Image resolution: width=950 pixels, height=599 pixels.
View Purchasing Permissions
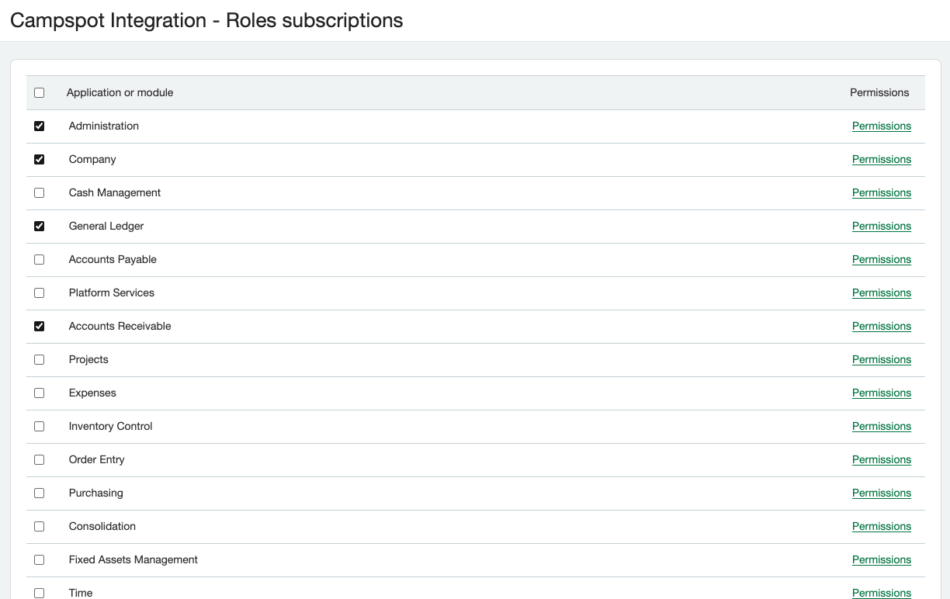coord(882,493)
